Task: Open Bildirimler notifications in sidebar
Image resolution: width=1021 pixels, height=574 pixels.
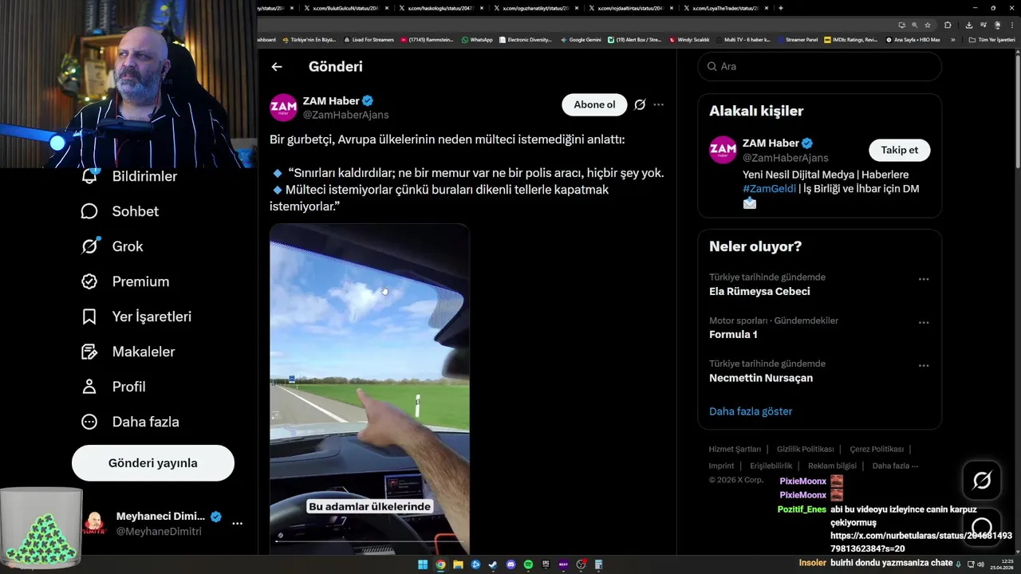Action: coord(129,176)
